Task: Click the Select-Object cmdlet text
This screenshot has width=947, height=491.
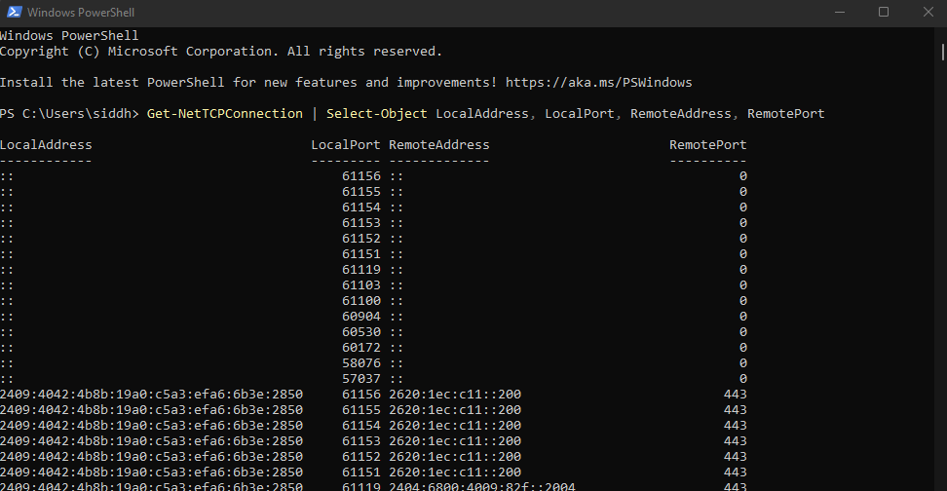Action: point(376,114)
